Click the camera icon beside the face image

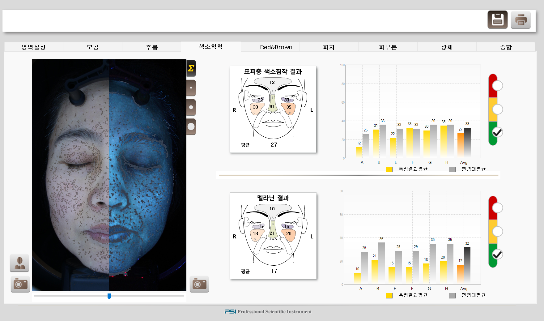click(199, 284)
